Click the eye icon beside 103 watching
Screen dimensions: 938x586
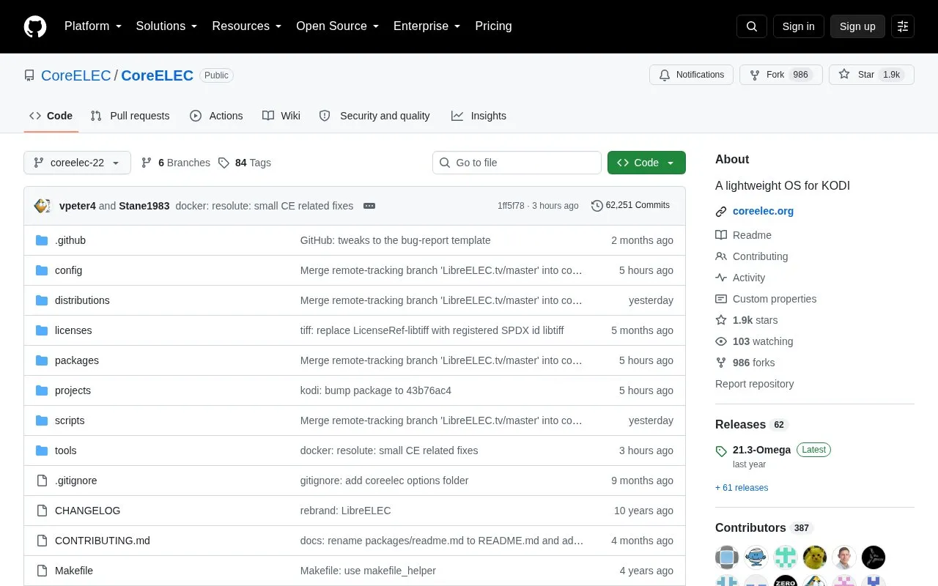(721, 341)
